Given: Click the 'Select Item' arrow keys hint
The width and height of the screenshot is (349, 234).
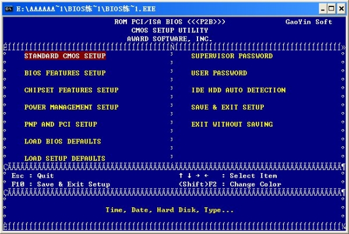Looking at the screenshot, I should pyautogui.click(x=228, y=176).
